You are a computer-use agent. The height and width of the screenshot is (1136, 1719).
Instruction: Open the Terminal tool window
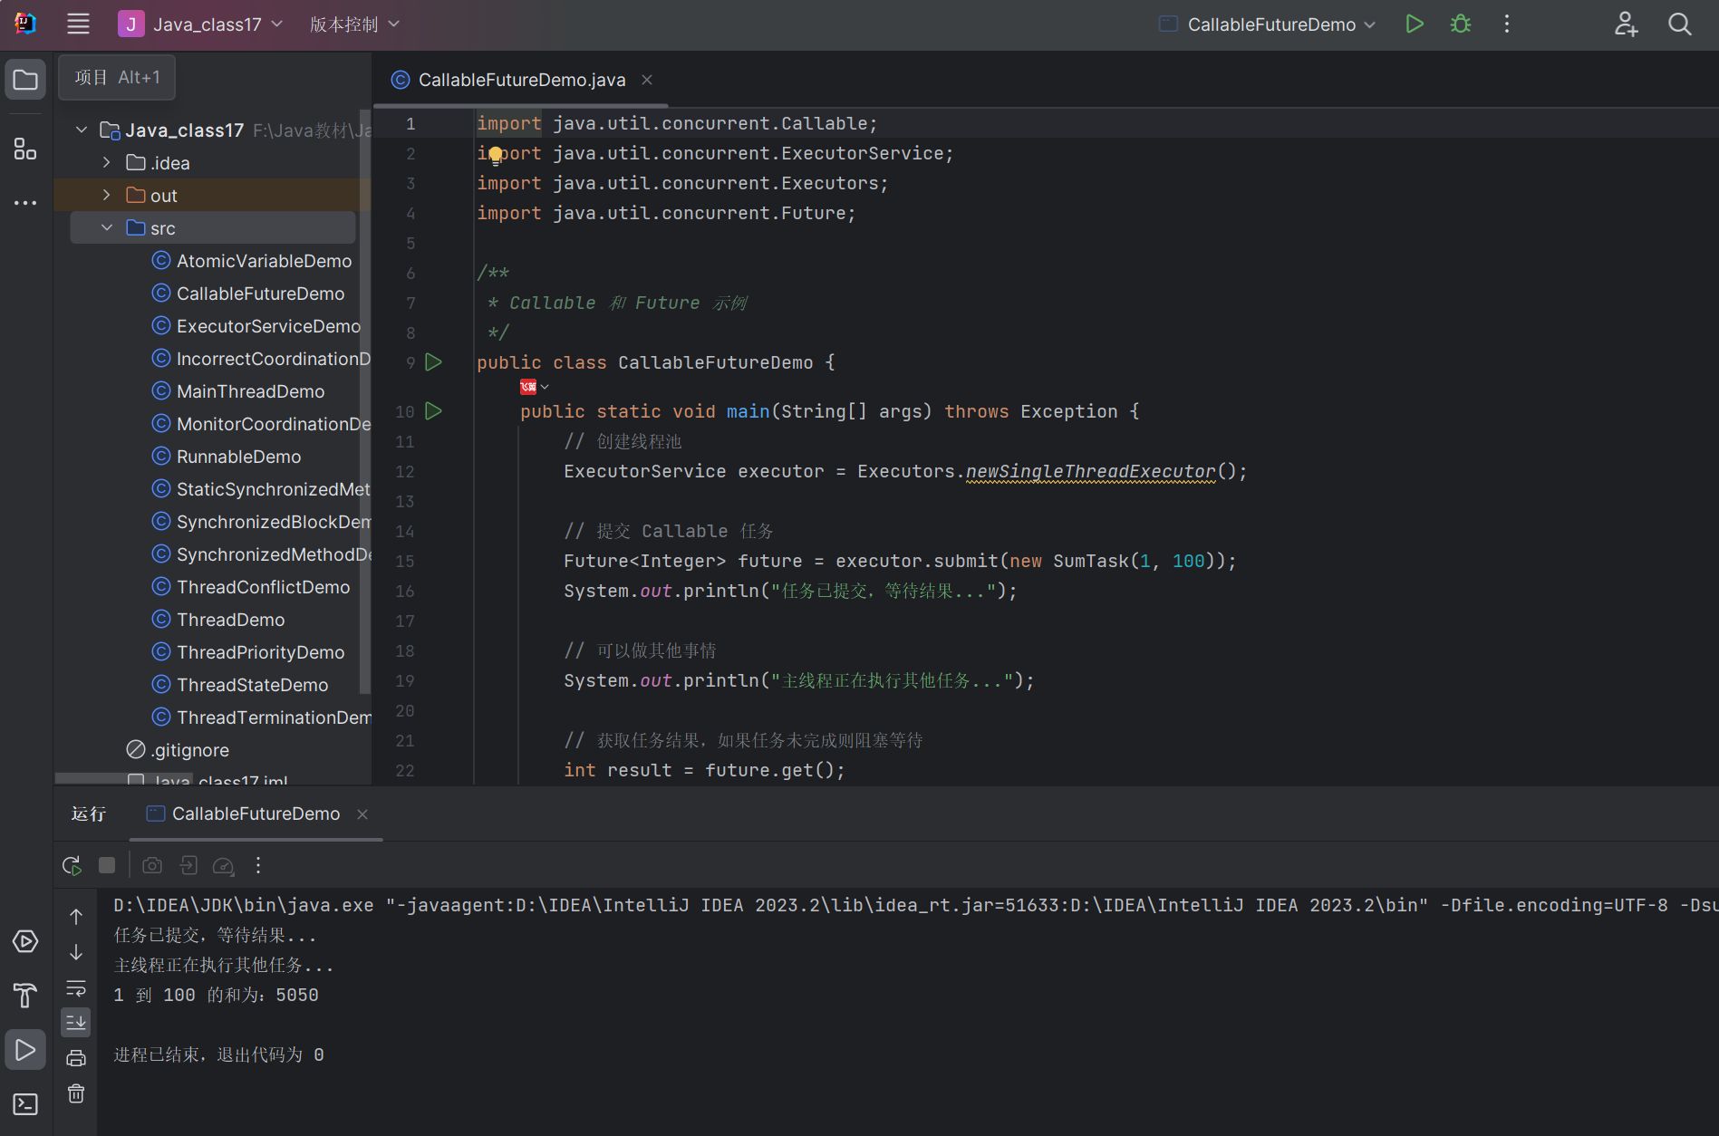(25, 1104)
